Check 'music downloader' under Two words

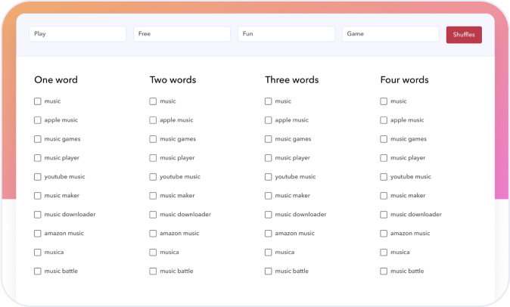(x=153, y=215)
